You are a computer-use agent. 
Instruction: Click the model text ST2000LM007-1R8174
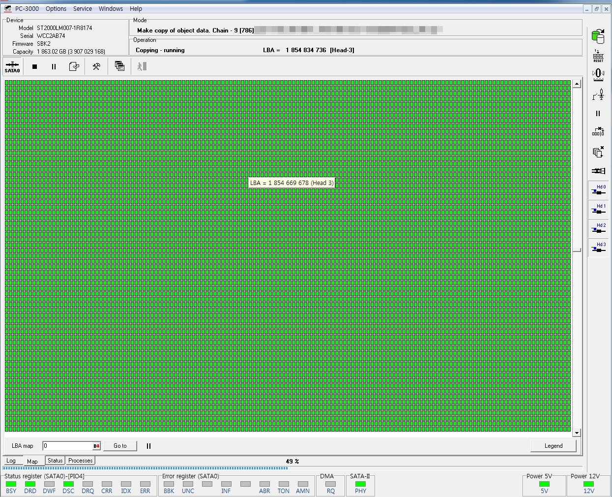tap(64, 28)
